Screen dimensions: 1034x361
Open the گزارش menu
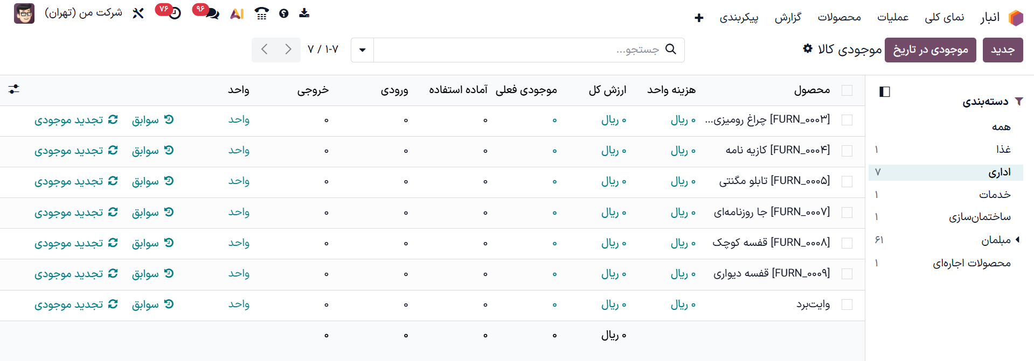[x=788, y=17]
